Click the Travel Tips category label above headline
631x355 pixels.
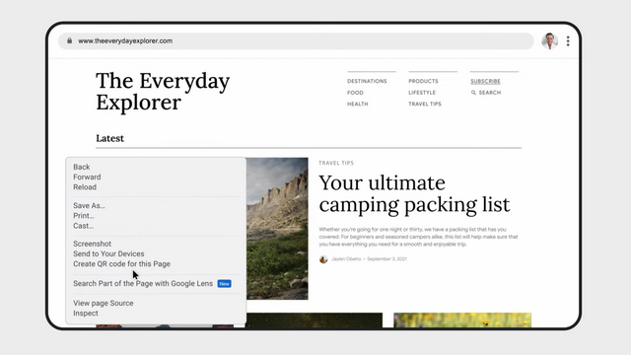336,163
